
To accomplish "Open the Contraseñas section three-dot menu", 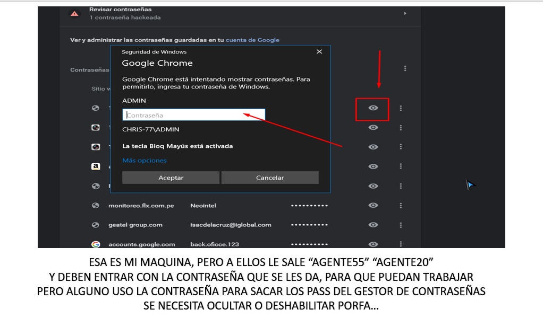I will click(x=405, y=68).
